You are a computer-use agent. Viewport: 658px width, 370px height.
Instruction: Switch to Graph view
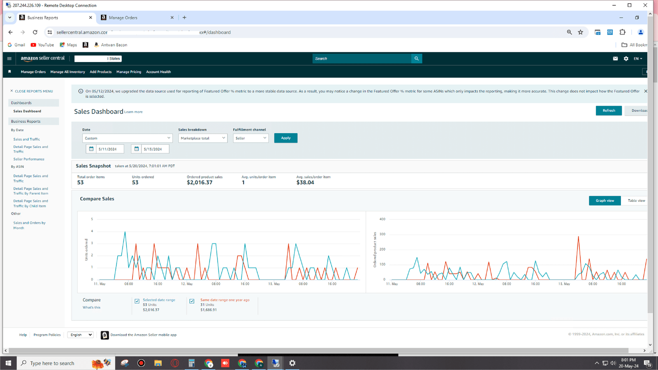605,201
